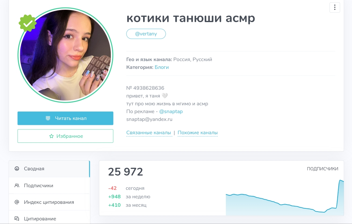Click the Сводная dashboard icon
This screenshot has width=352, height=224.
(x=17, y=168)
